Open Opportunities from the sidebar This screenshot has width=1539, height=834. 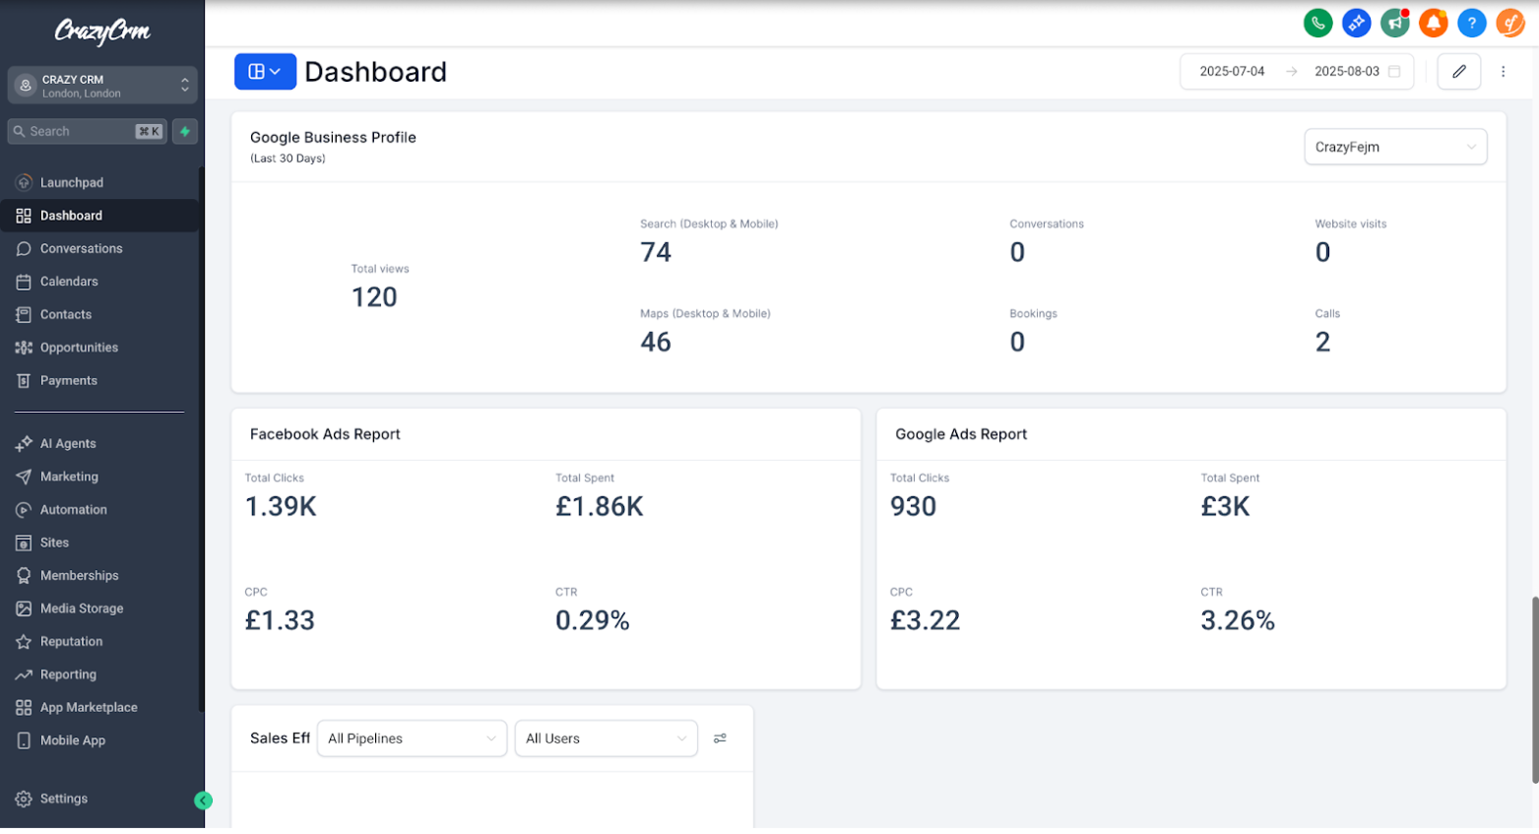pos(79,348)
